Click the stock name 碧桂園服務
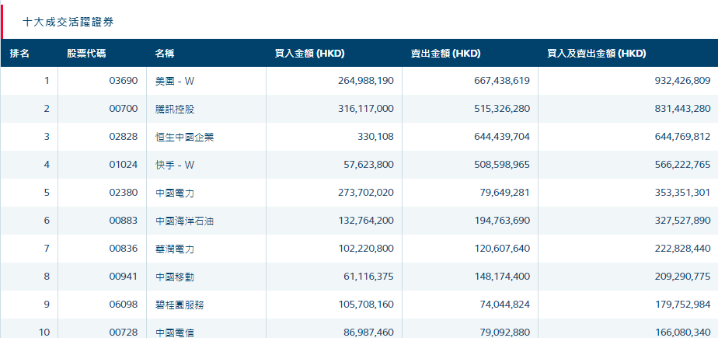The image size is (718, 338). point(179,305)
